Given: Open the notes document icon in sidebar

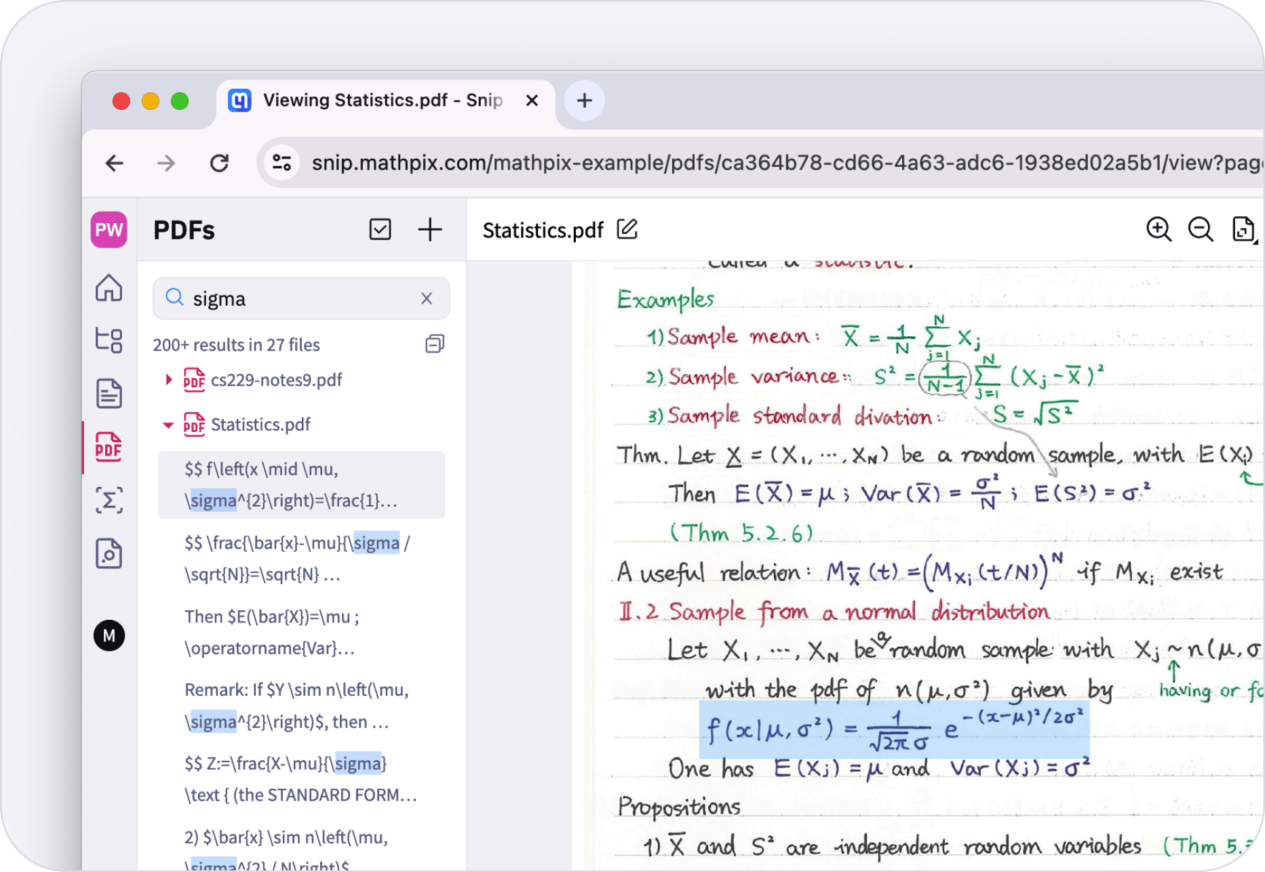Looking at the screenshot, I should click(109, 393).
